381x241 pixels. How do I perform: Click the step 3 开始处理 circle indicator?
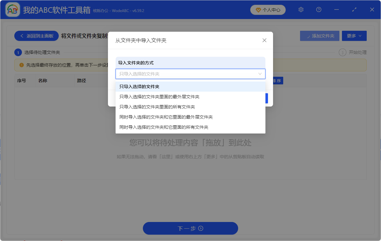click(x=342, y=52)
